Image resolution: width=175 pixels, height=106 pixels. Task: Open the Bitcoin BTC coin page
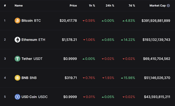point(31,21)
